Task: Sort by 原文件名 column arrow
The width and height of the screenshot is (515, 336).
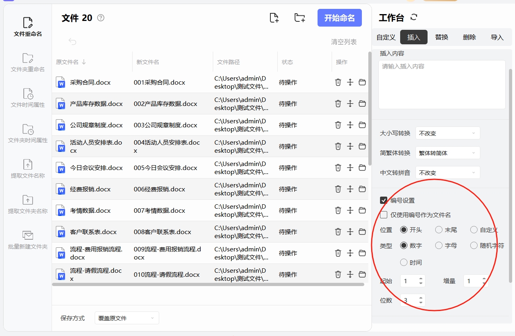Action: pyautogui.click(x=84, y=62)
